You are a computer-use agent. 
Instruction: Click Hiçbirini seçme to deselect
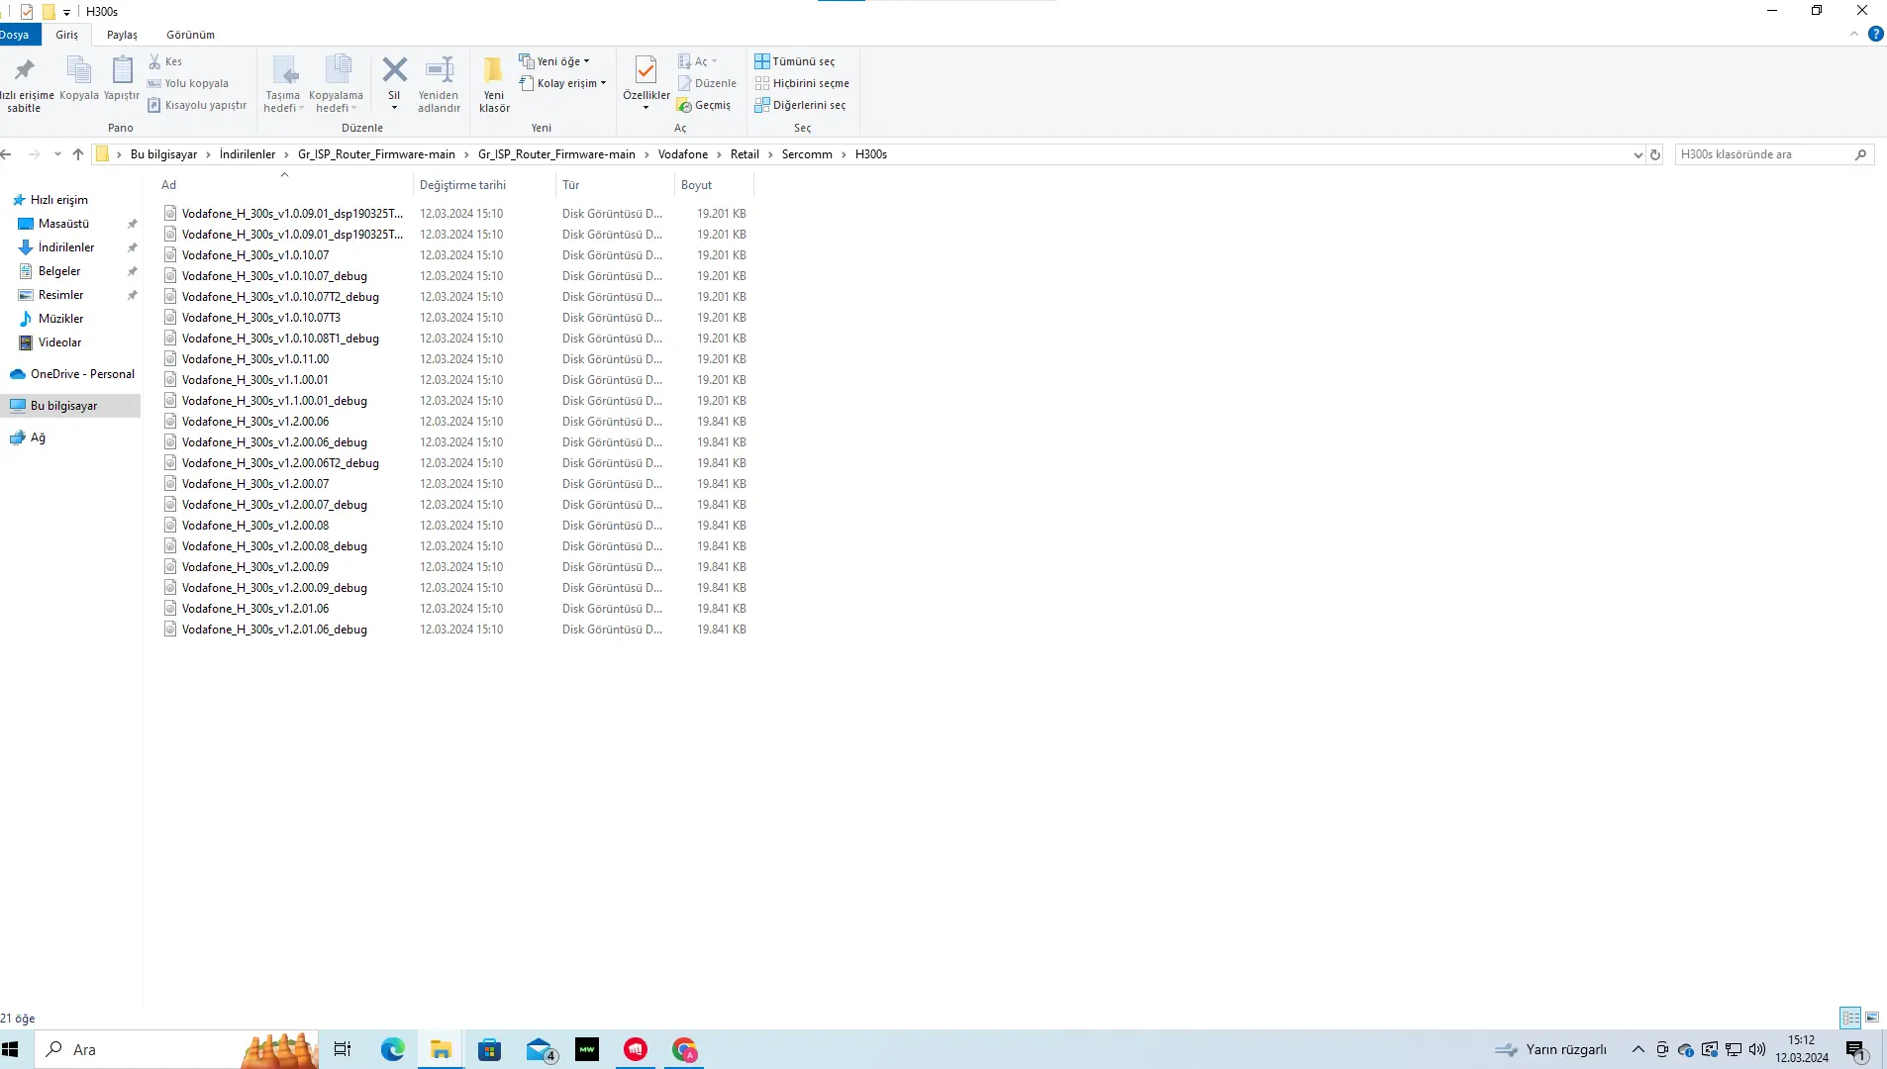(x=802, y=83)
